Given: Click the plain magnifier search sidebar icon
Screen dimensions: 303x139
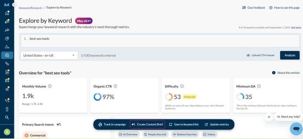Looking at the screenshot, I should pyautogui.click(x=7, y=117).
